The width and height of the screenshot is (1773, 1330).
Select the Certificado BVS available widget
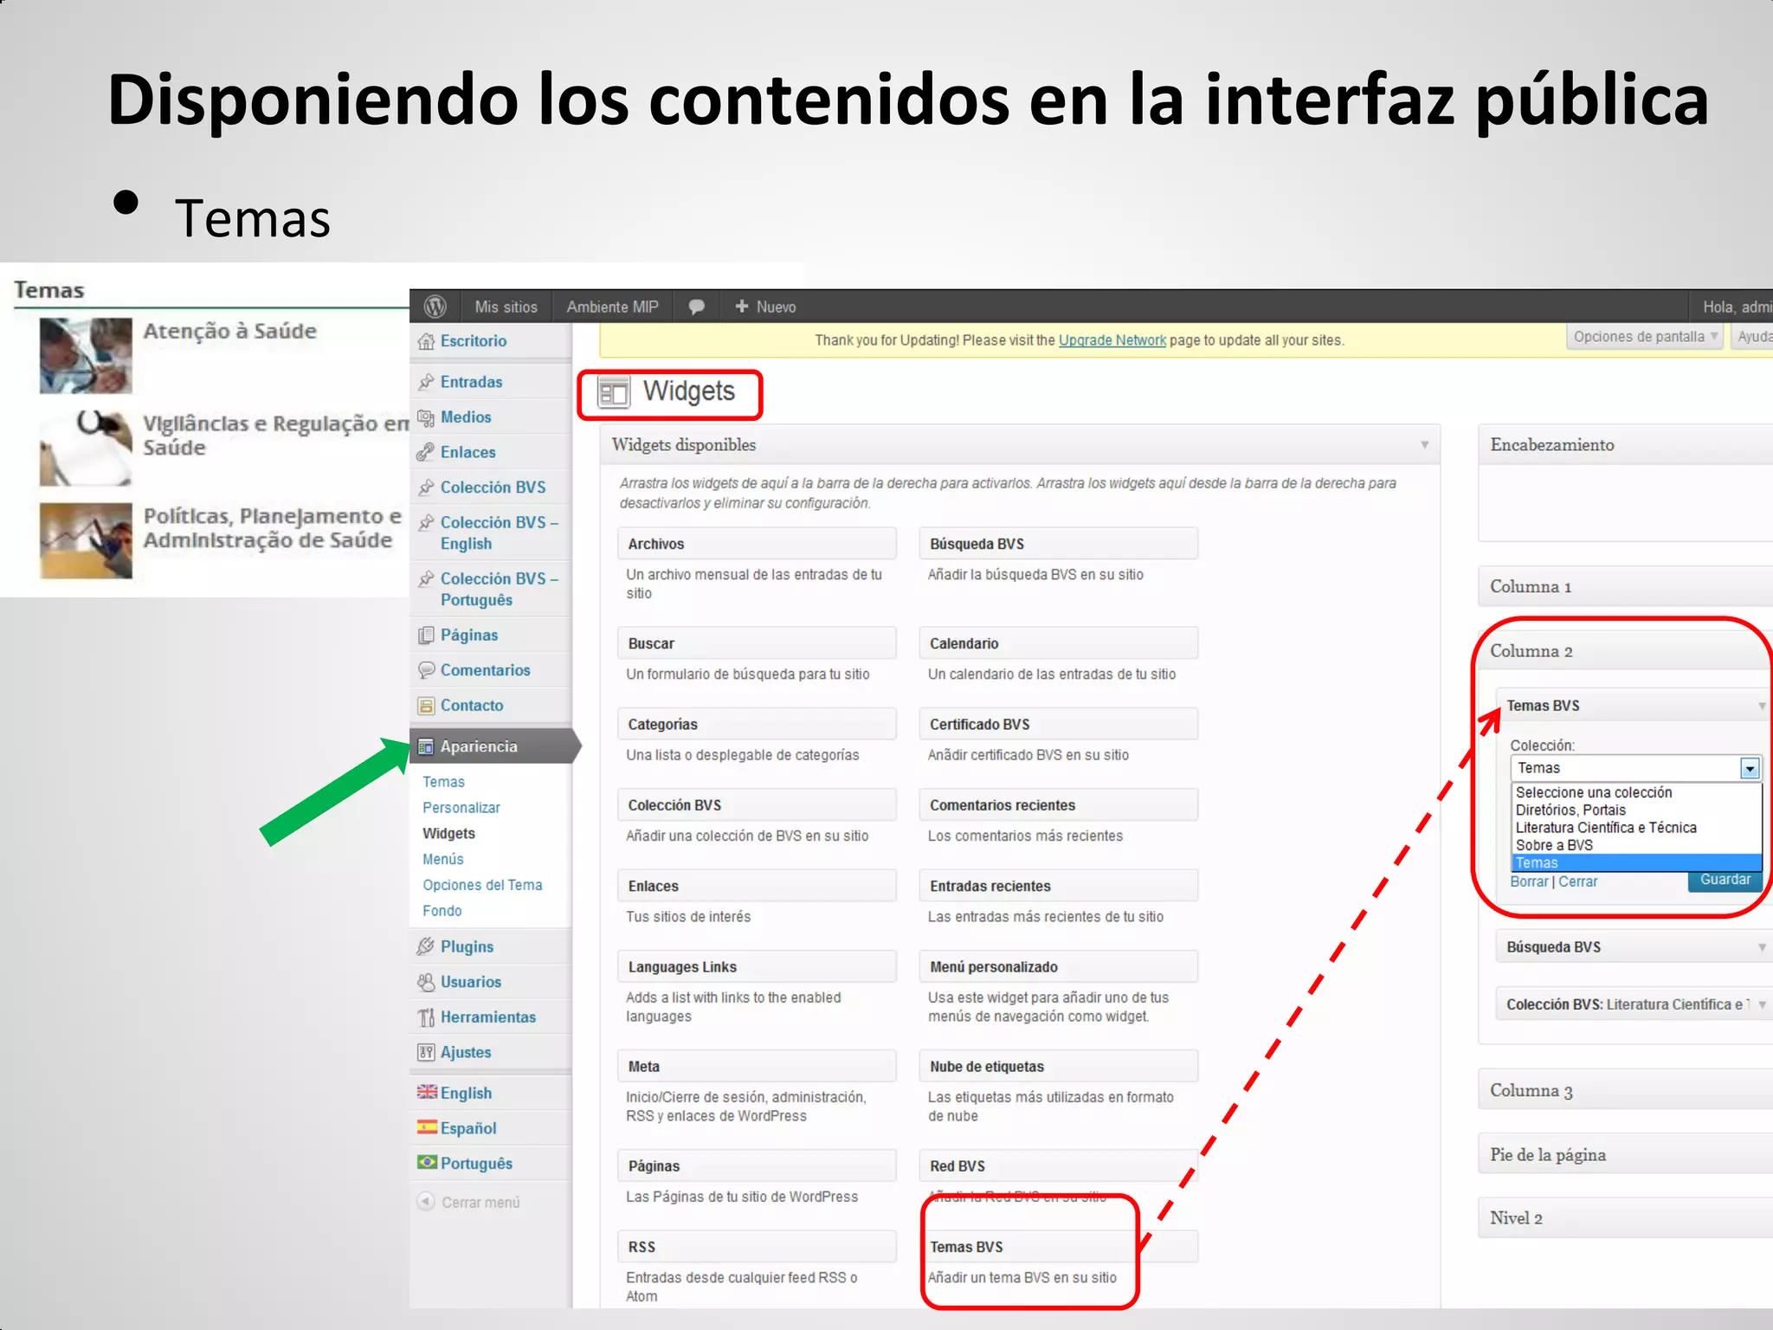(1059, 724)
